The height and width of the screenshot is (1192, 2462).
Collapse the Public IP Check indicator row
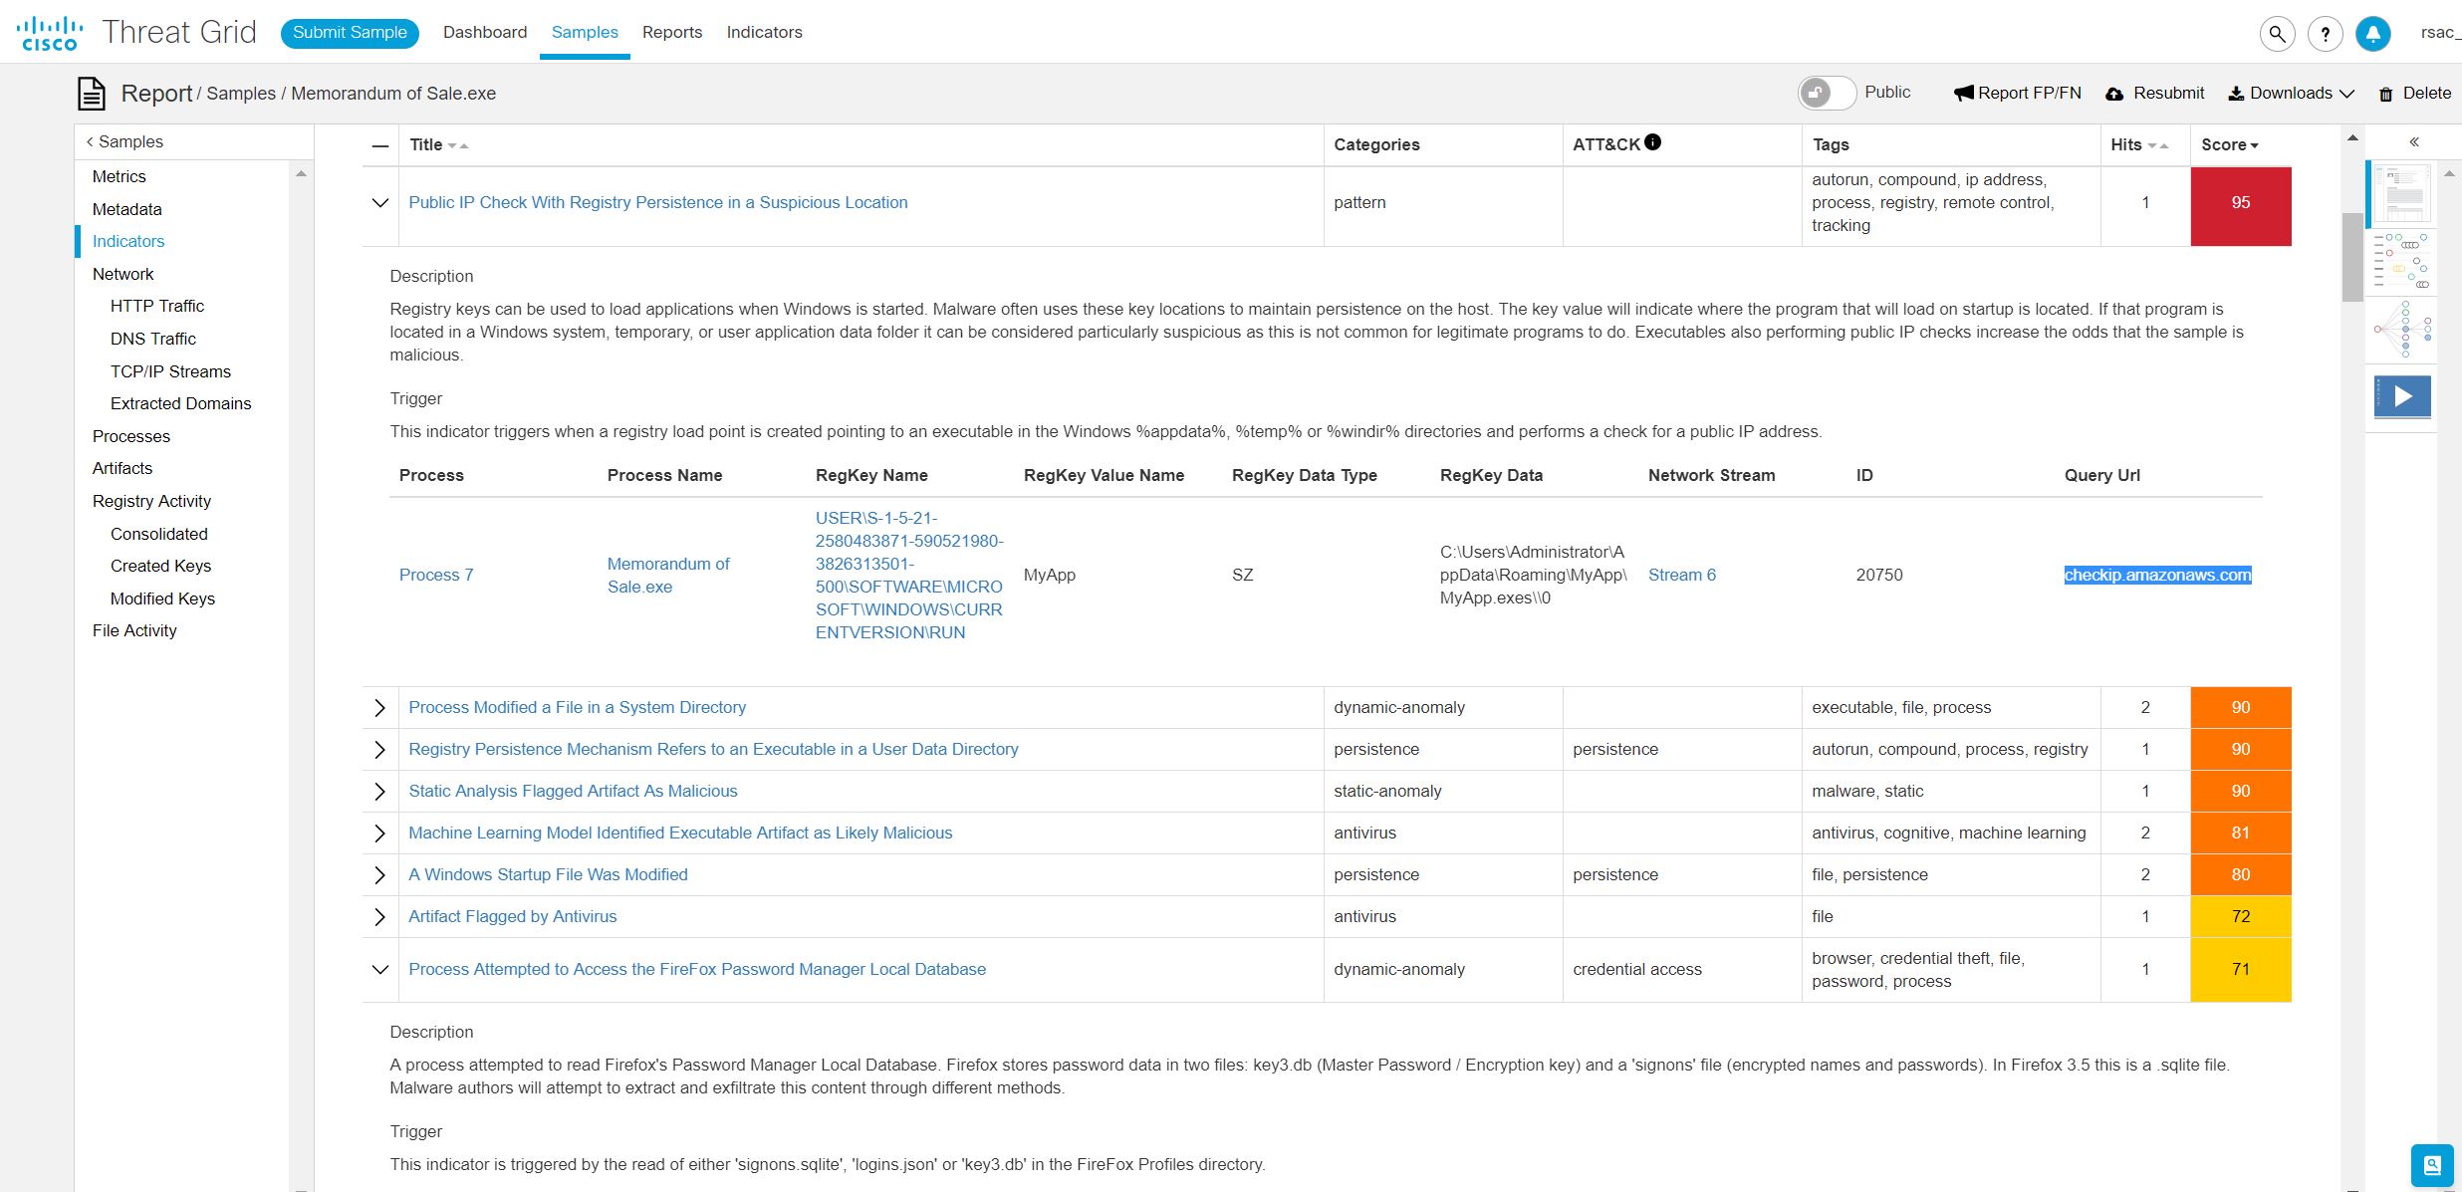coord(379,202)
